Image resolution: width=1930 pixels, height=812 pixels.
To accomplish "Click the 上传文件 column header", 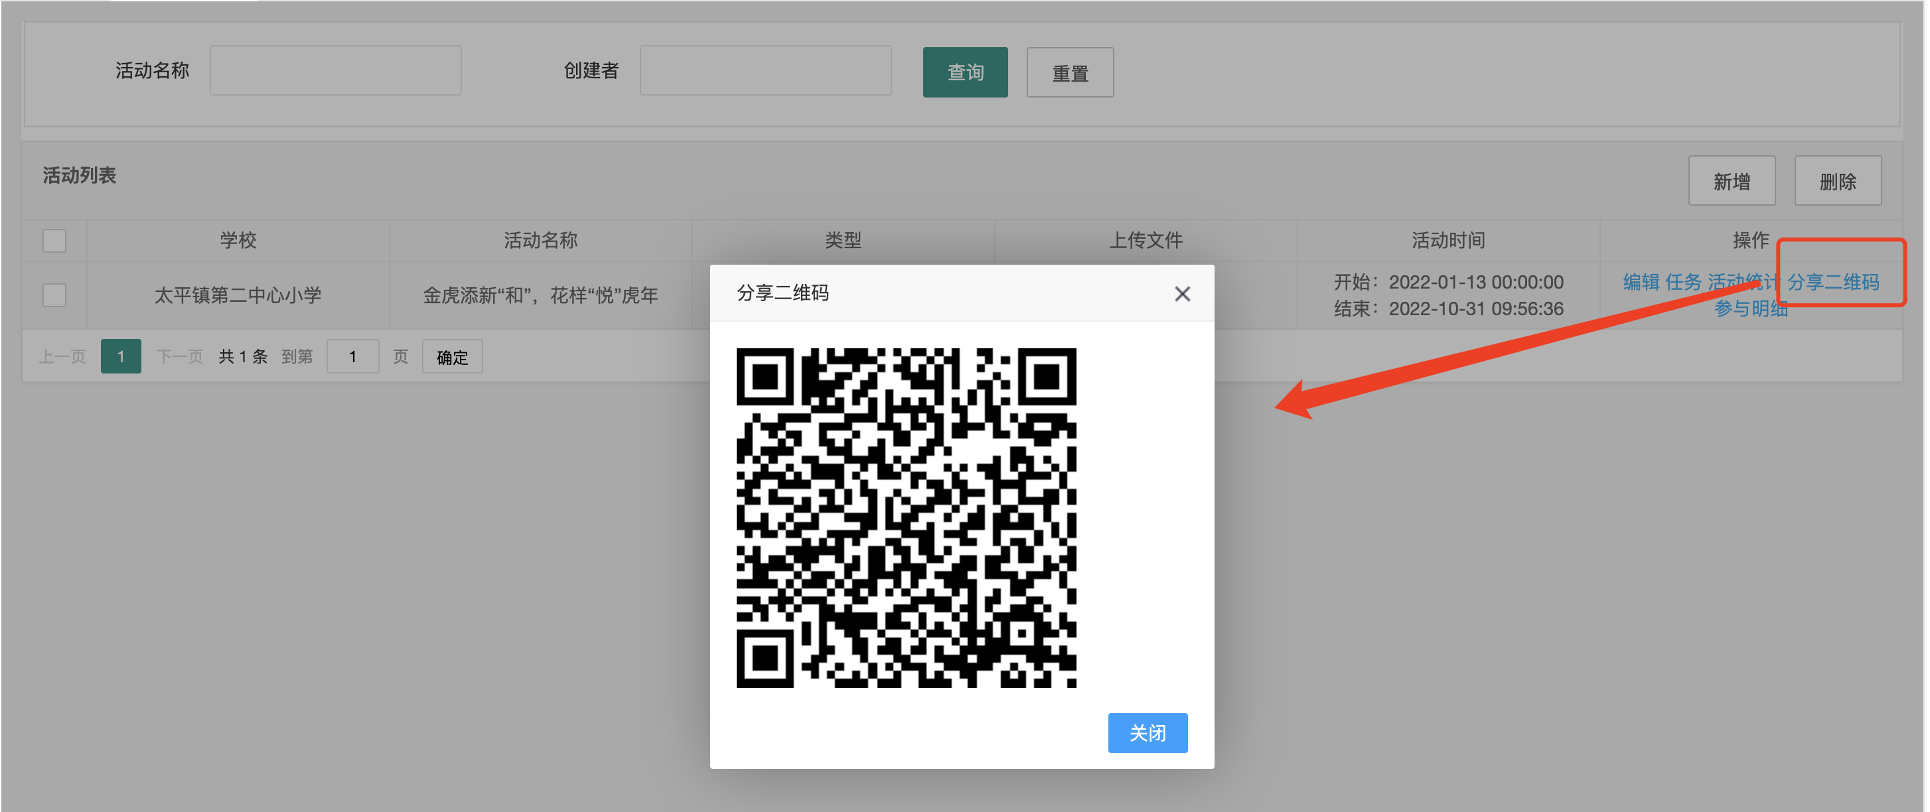I will 1145,240.
